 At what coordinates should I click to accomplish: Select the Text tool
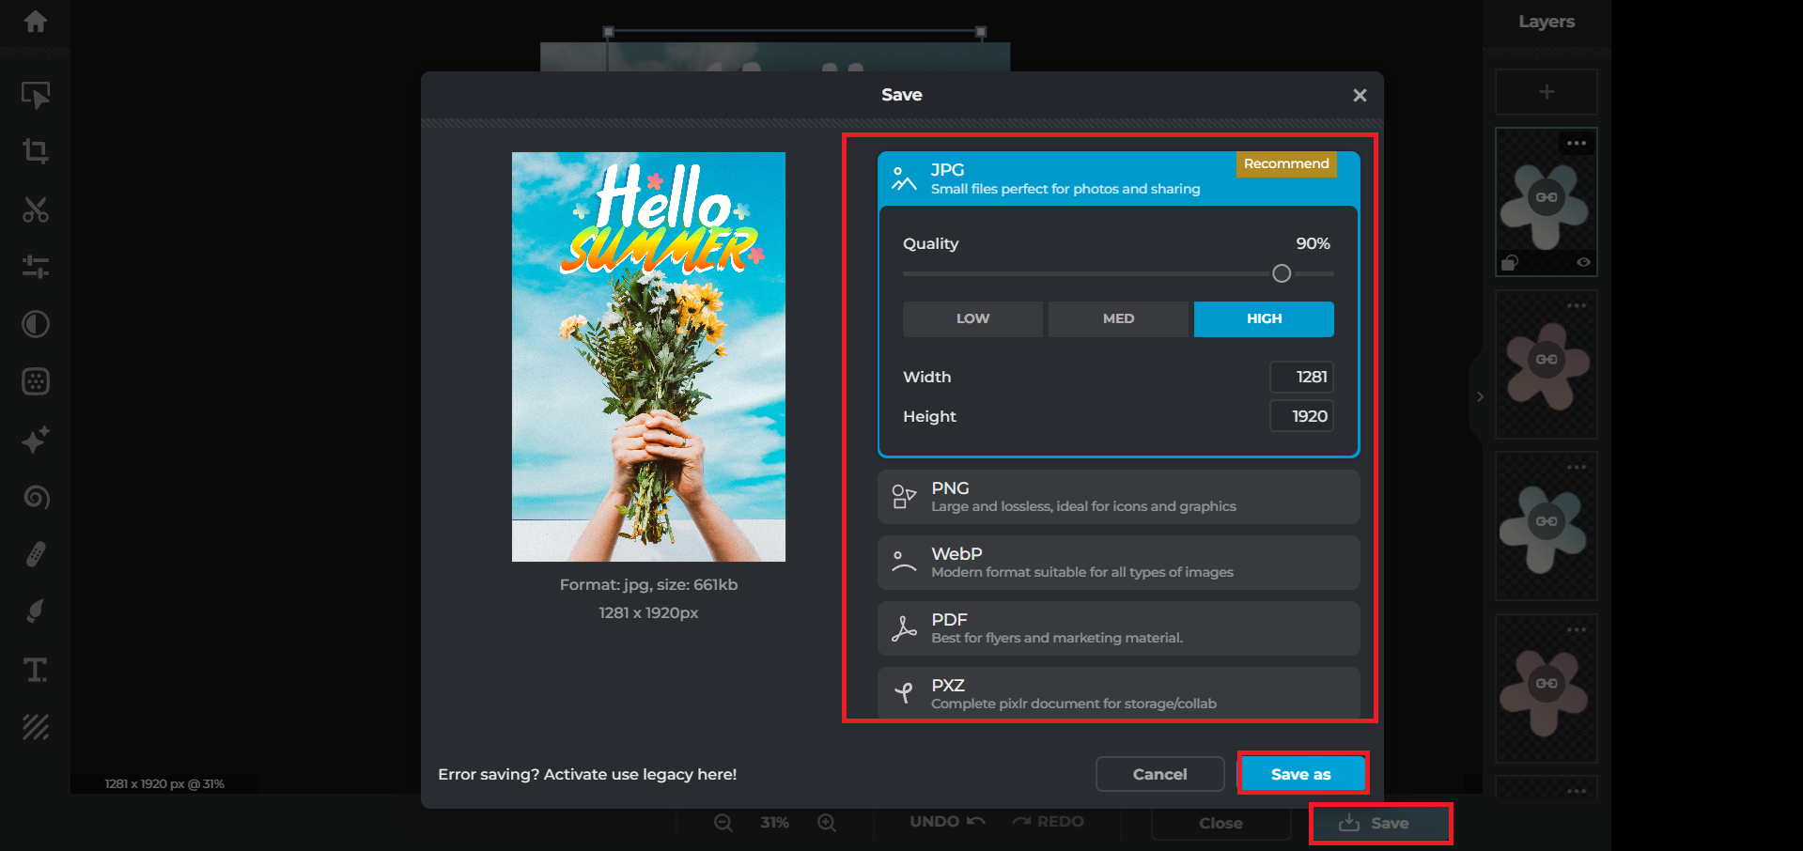coord(36,670)
